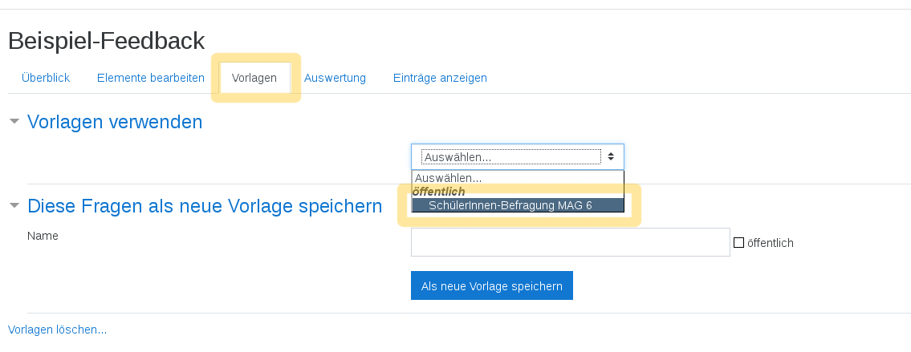Open the Einträge anzeigen tab
The image size is (911, 352).
[x=440, y=78]
